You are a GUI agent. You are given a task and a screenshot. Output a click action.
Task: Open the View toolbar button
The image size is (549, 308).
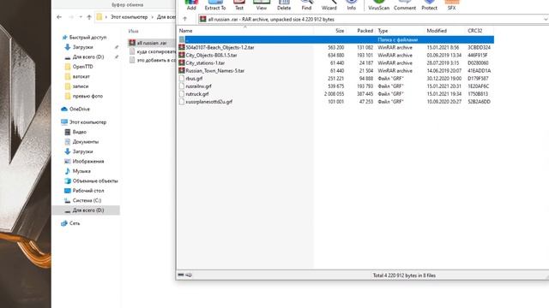[261, 5]
